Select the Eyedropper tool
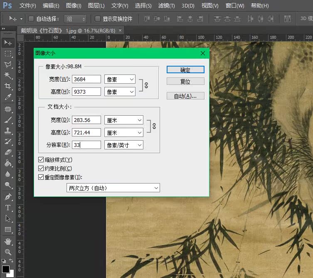Screen dimensions: 313x278 coord(8,97)
